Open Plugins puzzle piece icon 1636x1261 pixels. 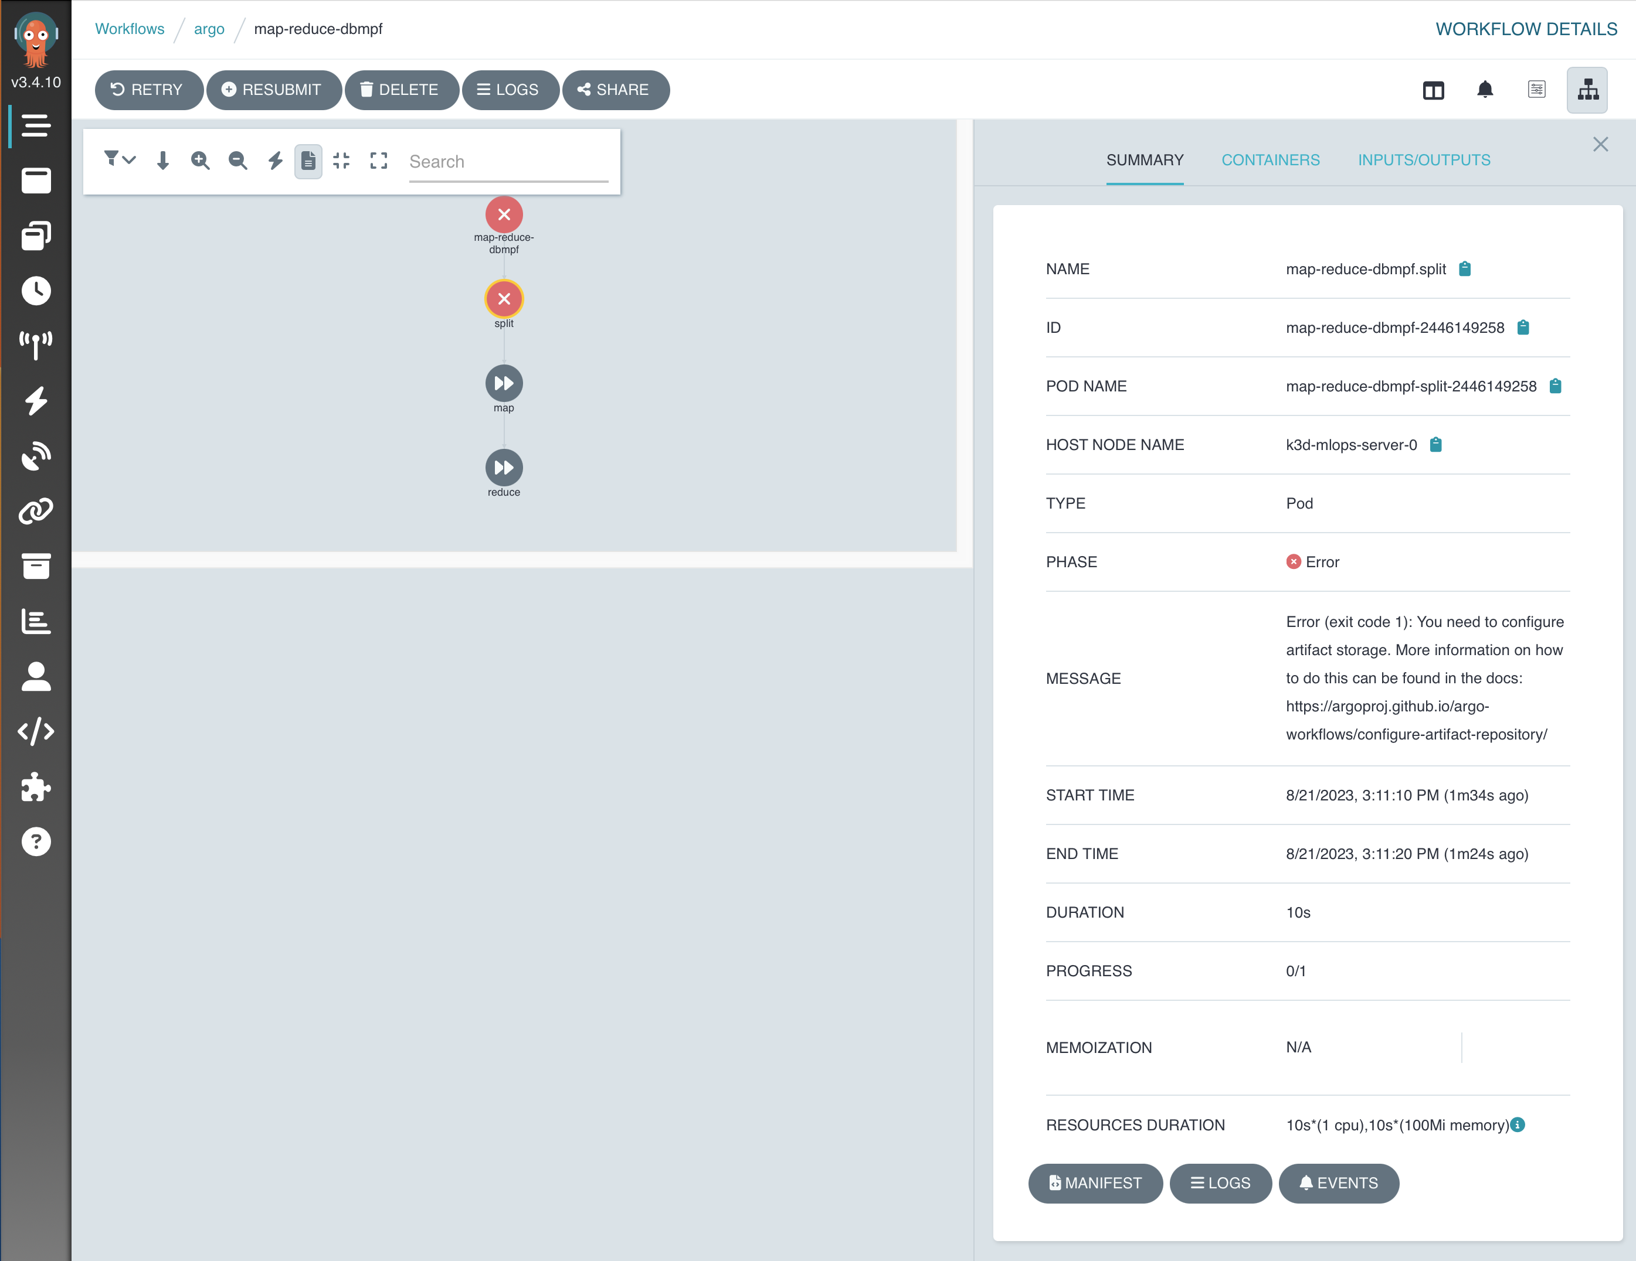[x=36, y=786]
